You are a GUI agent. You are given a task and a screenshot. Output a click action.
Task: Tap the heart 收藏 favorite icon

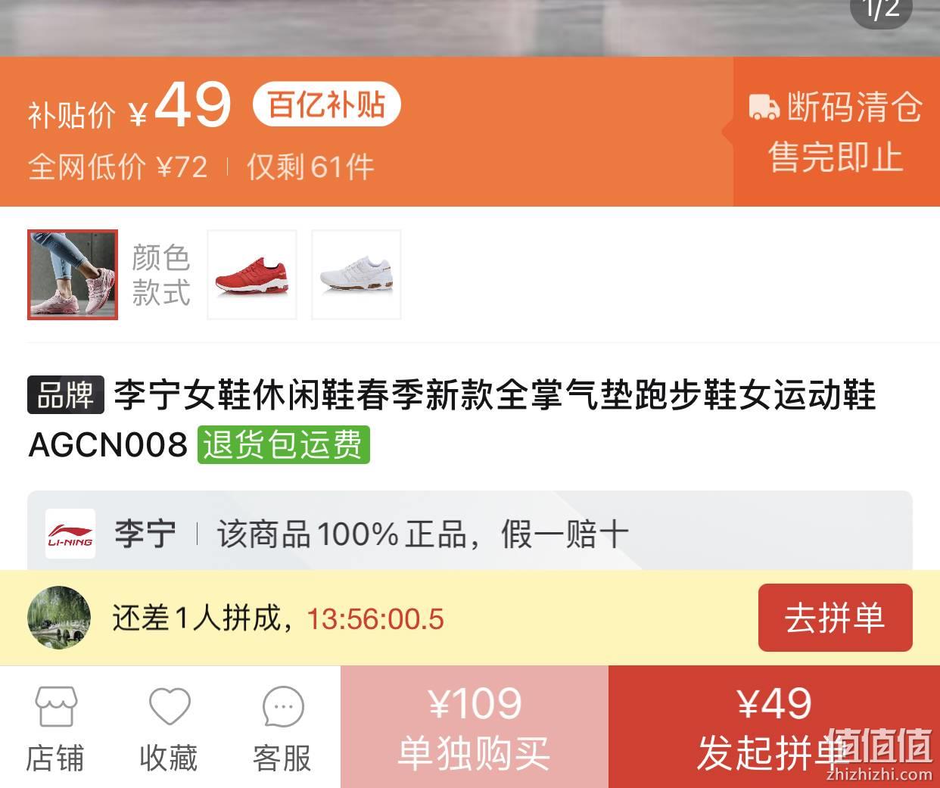click(x=170, y=707)
